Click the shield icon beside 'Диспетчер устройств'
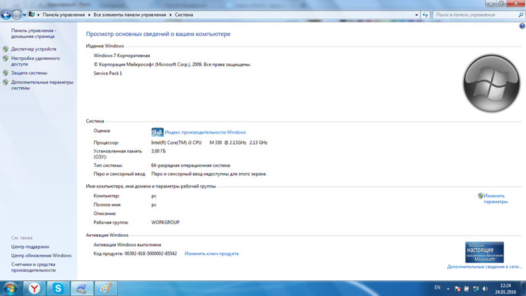This screenshot has height=296, width=526. point(5,49)
